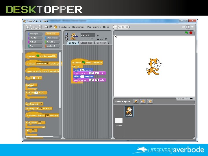Set rotation style to can rotate
Screen dimensions: 208x156
point(66,34)
